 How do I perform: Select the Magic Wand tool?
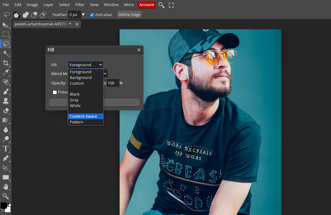pyautogui.click(x=6, y=53)
